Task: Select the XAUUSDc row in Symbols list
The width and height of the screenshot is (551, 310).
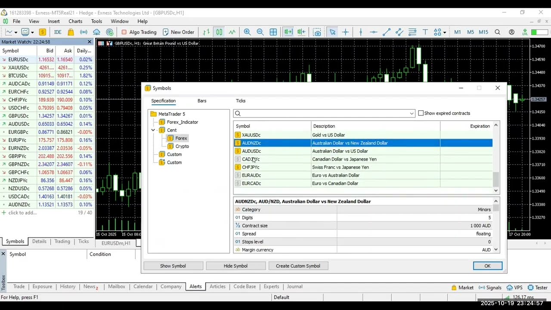Action: (x=363, y=135)
